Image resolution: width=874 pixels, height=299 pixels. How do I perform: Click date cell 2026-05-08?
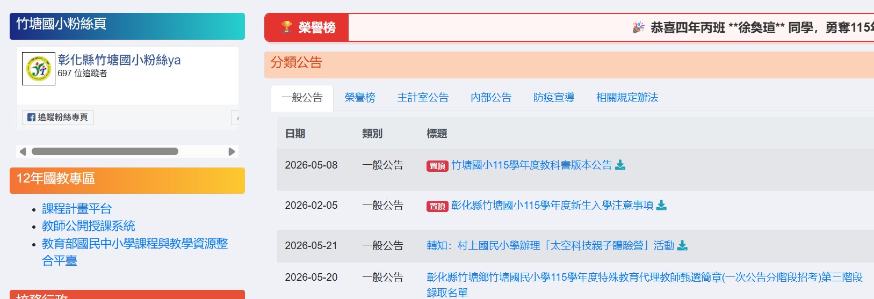pyautogui.click(x=311, y=165)
